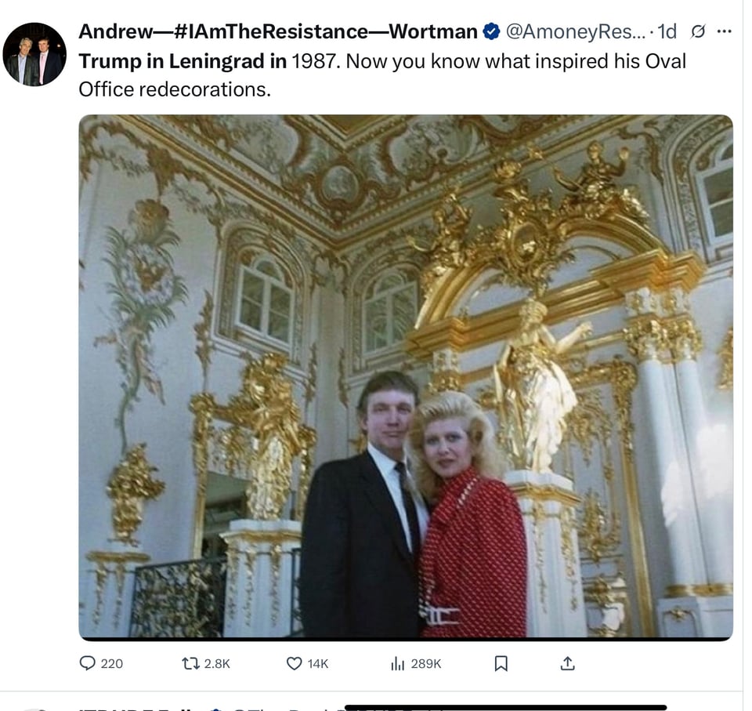Screen dimensions: 752x711
Task: Bookmark the tweet
Action: pyautogui.click(x=503, y=663)
